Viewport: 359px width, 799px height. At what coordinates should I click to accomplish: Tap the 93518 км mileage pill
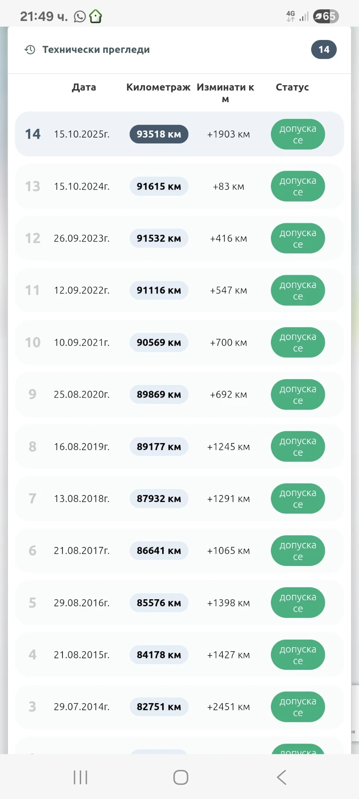(159, 134)
